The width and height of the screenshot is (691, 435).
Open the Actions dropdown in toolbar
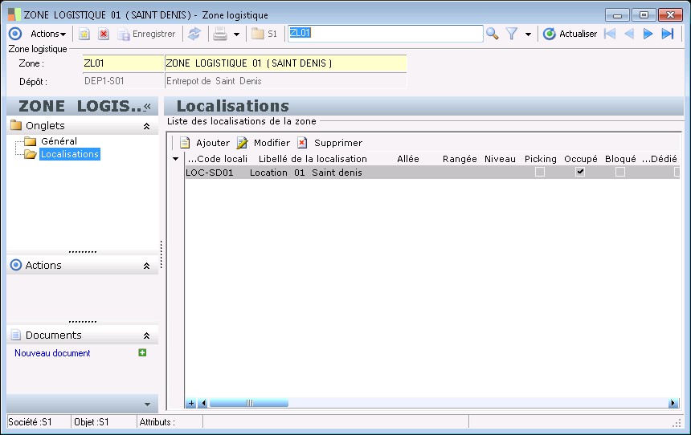[x=48, y=34]
